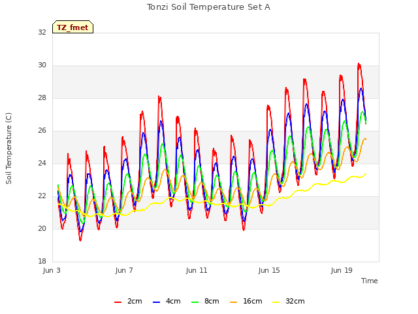Viewport: 418px width, 314px height.
Task: Click the '4cm' legend label
Action: pyautogui.click(x=173, y=301)
